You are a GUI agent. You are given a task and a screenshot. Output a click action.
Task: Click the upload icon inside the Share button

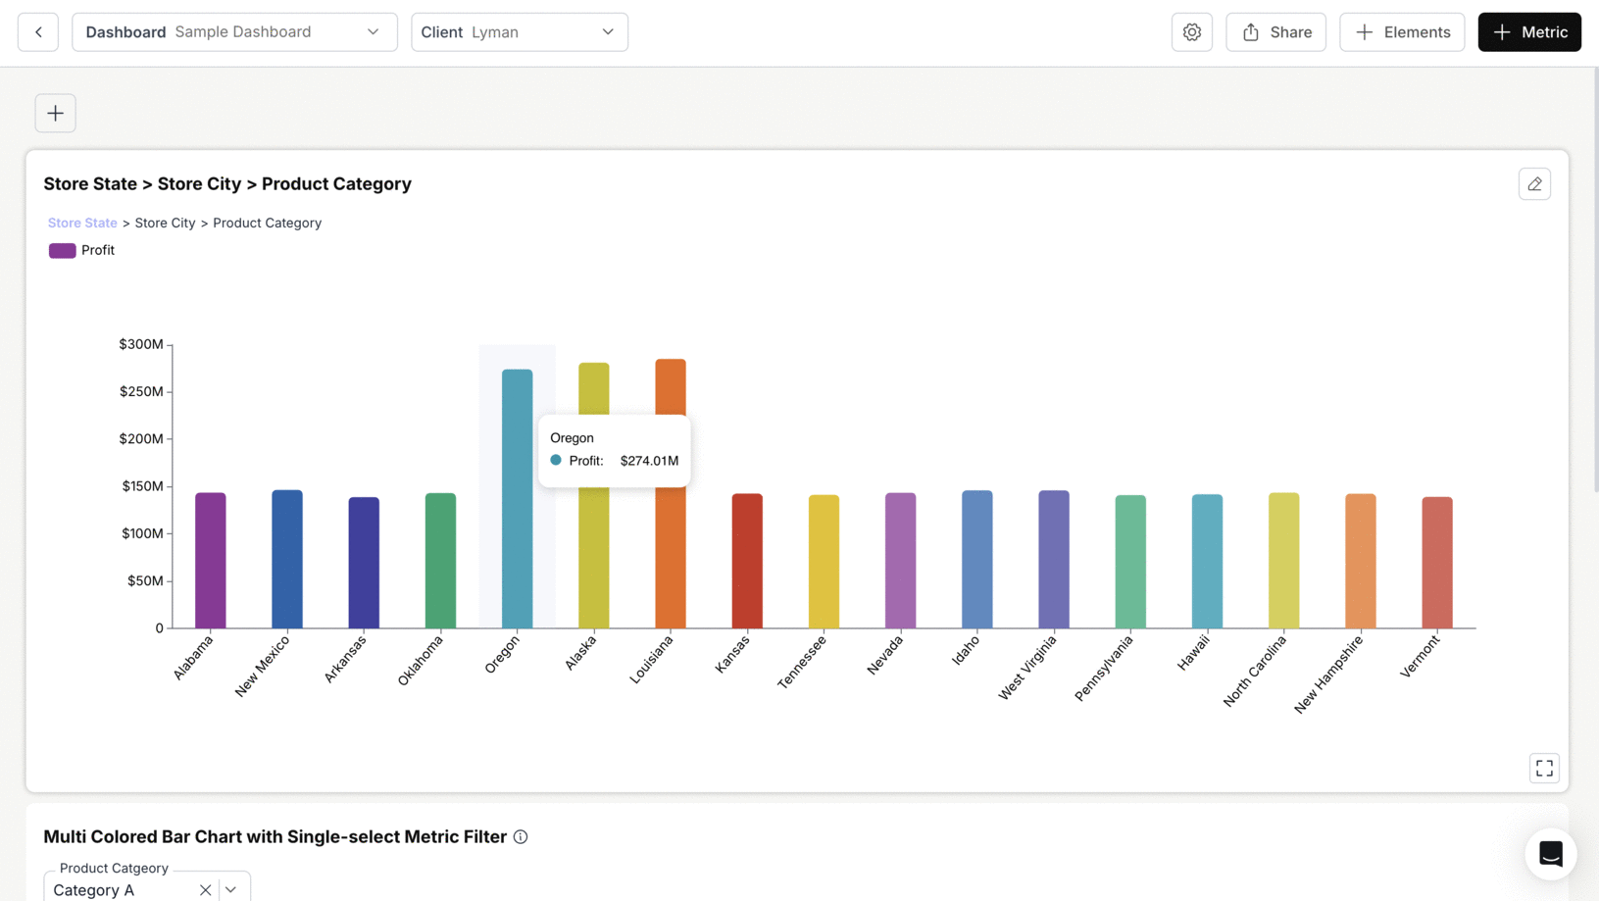point(1249,31)
